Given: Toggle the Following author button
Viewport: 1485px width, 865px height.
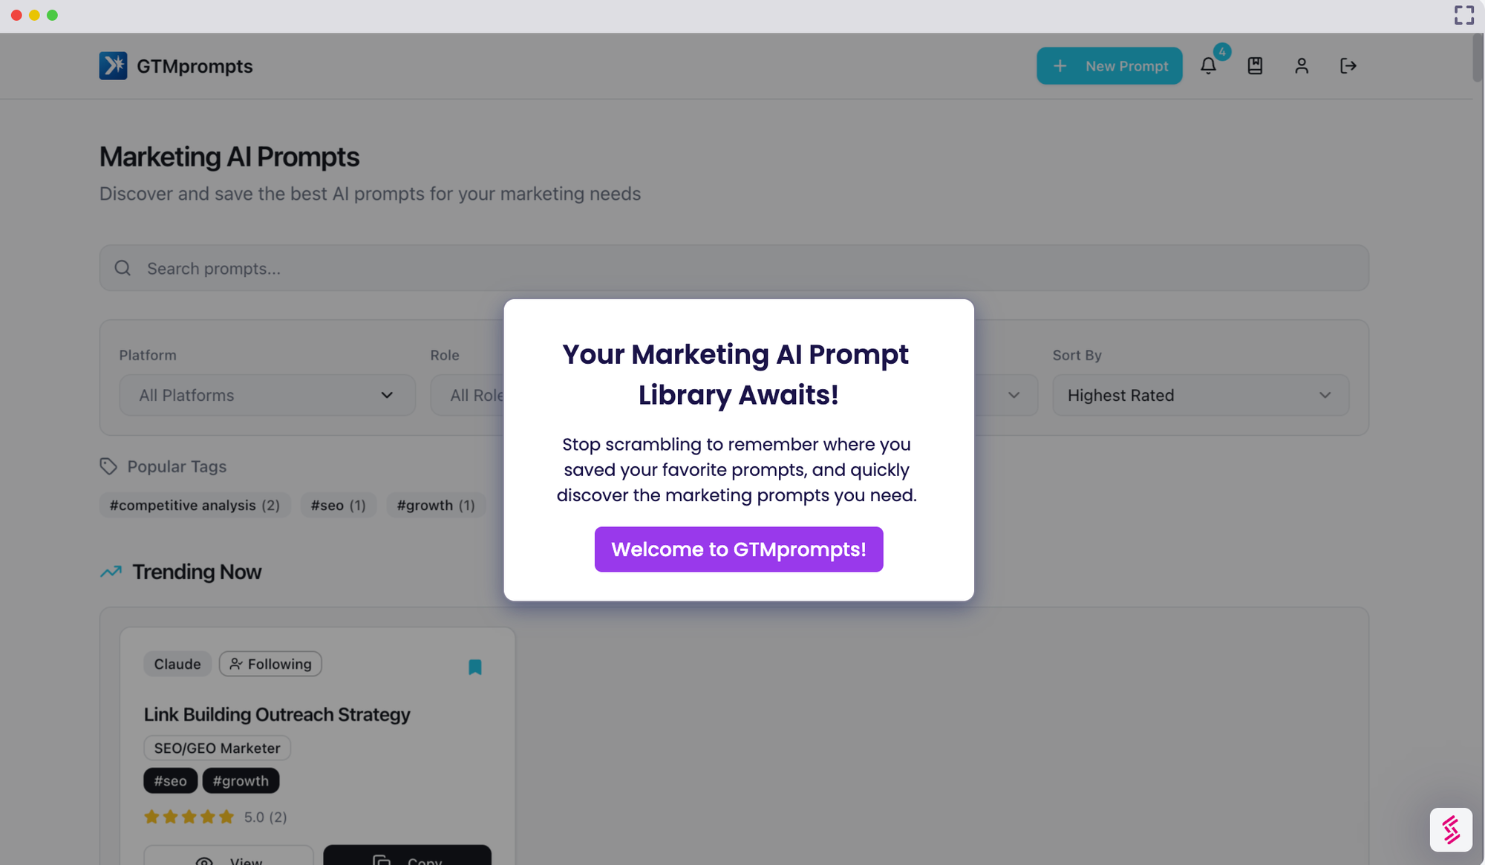Looking at the screenshot, I should [270, 664].
